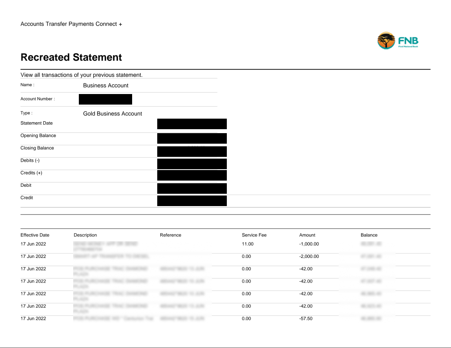Screen dimensions: 451x348
Task: Click the Description column header
Action: [x=85, y=235]
